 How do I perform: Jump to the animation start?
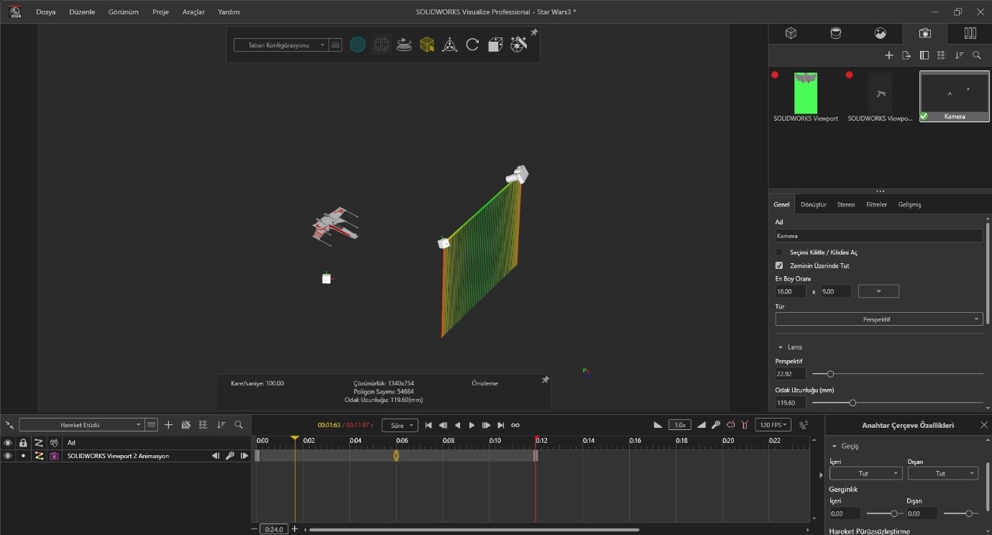point(428,425)
